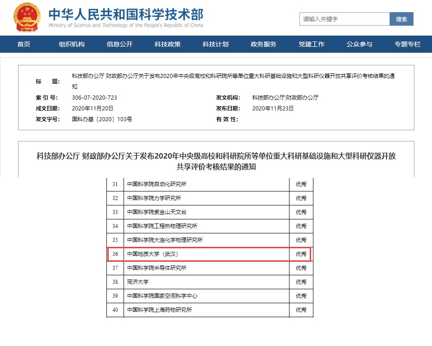
Task: Focus the keyword search input field
Action: click(x=345, y=19)
